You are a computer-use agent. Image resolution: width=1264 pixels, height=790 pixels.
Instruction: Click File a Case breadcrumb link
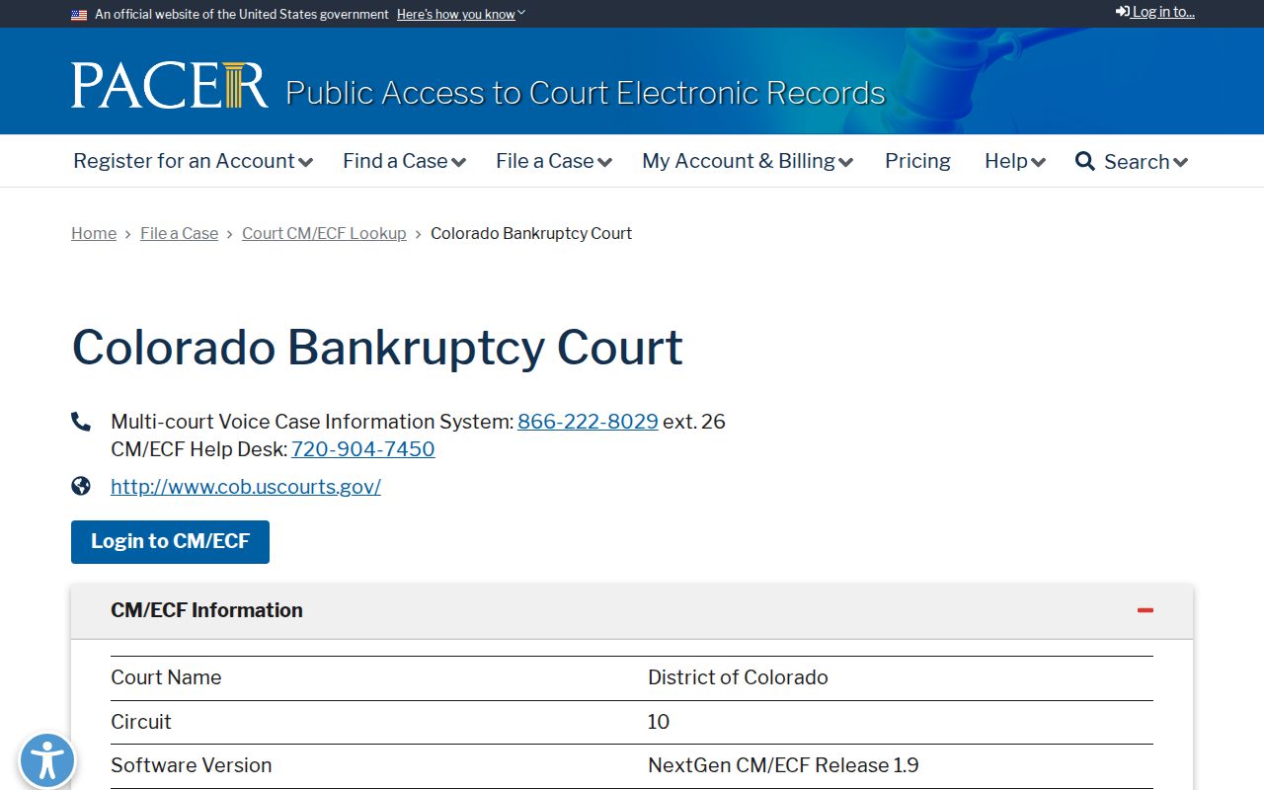179,233
